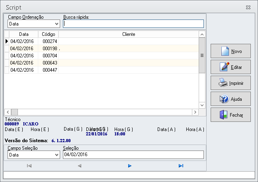Open the Campo Seleção dropdown
Screen dimensions: 258x182
click(x=34, y=155)
